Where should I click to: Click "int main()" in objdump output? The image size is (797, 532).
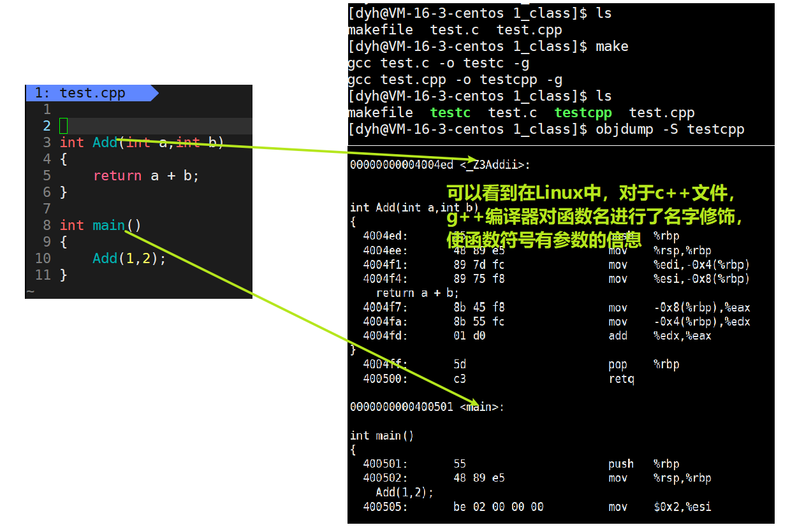point(382,436)
